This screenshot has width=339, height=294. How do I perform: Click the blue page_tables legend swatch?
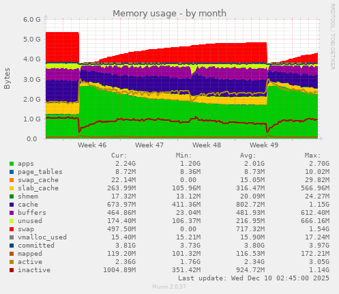(12, 172)
